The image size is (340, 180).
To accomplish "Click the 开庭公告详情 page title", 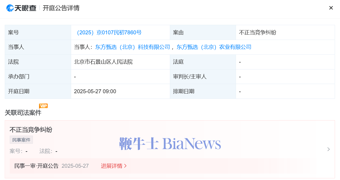I will 61,8.
